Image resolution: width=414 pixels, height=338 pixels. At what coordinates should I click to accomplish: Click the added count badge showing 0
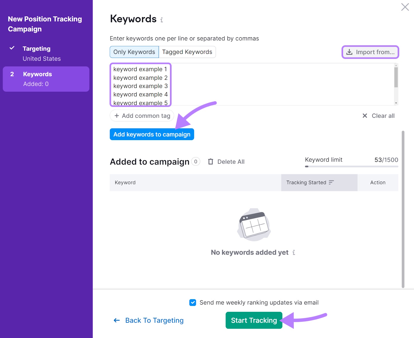pos(196,162)
